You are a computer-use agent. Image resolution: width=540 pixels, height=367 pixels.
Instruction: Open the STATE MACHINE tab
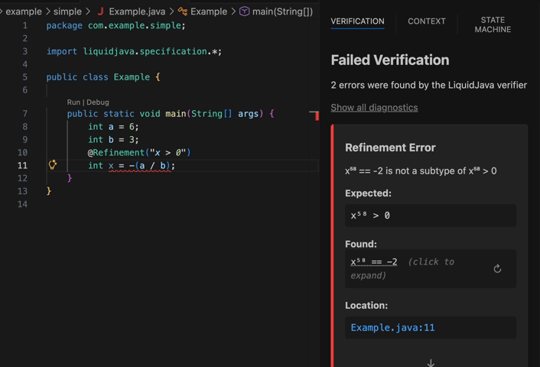pyautogui.click(x=493, y=24)
